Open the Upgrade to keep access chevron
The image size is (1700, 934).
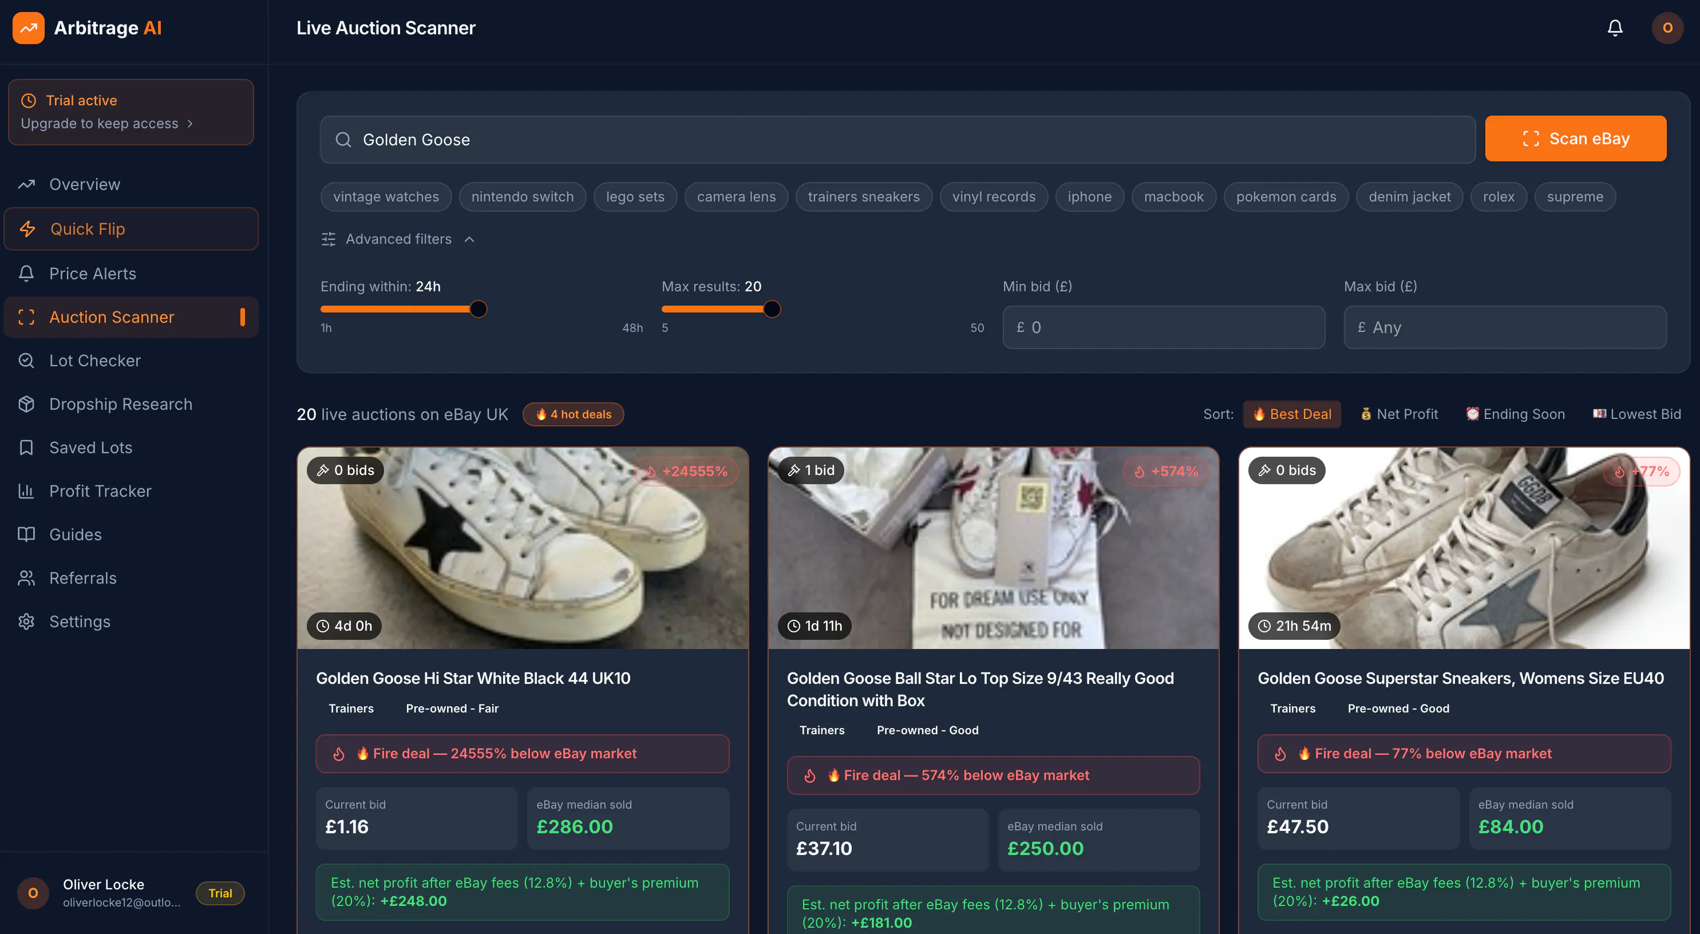click(x=190, y=124)
